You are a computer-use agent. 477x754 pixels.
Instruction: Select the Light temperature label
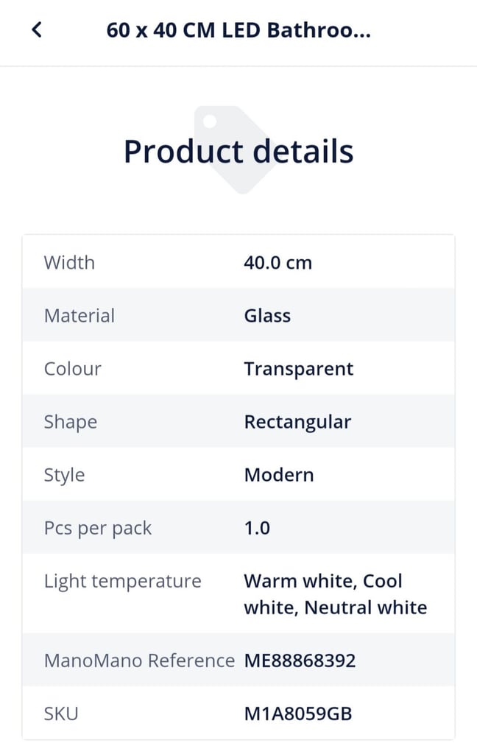123,582
